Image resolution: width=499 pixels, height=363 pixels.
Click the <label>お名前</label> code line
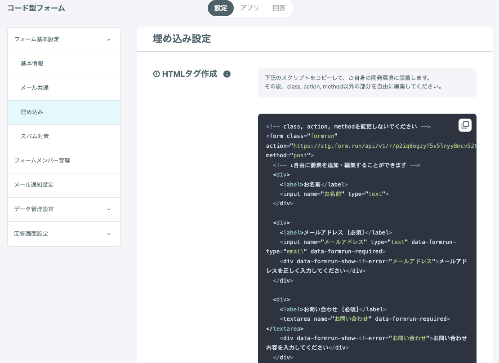[314, 184]
